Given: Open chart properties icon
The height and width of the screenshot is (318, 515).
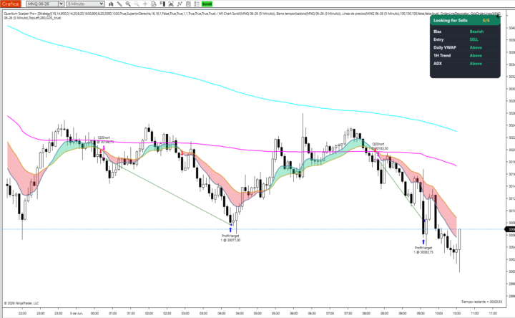Looking at the screenshot, I should [188, 4].
